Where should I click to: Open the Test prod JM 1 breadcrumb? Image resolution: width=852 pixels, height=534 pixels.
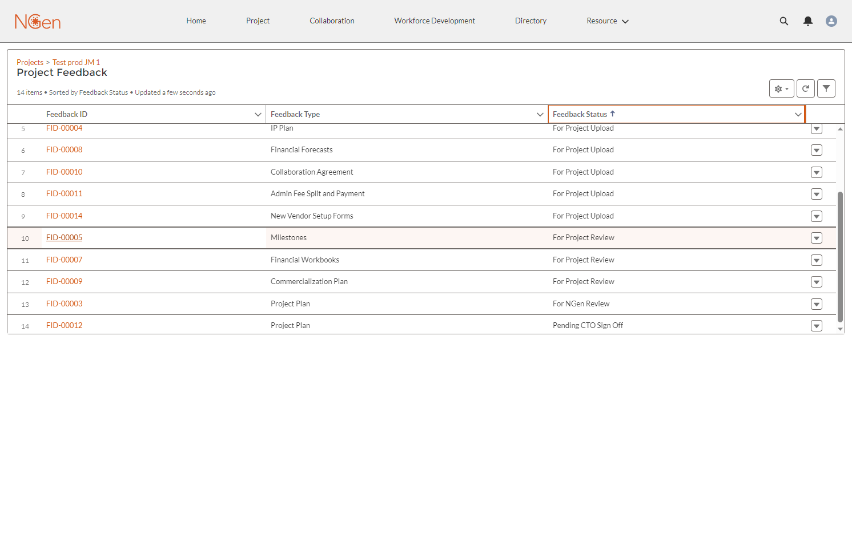tap(76, 62)
